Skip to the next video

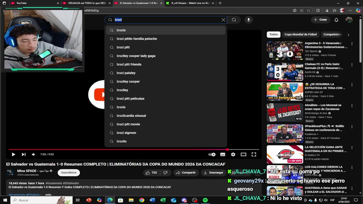tap(24, 154)
